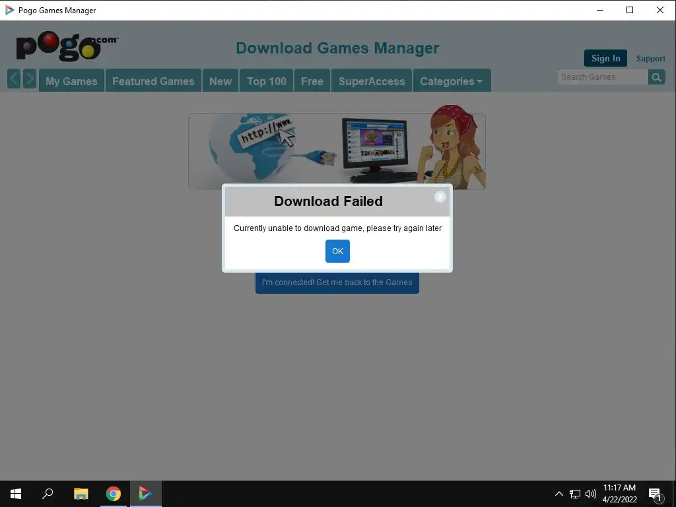Click the back navigation arrow
Image resolution: width=676 pixels, height=507 pixels.
tap(14, 79)
